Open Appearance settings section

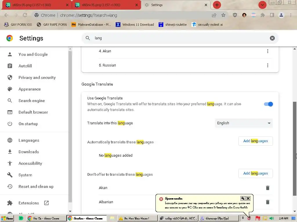tap(30, 89)
